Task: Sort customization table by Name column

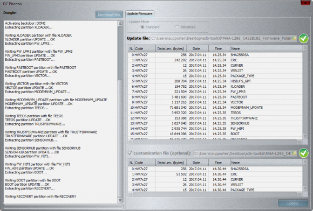Action: [266, 163]
